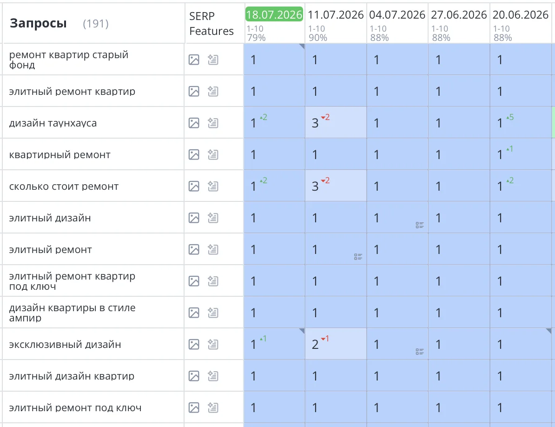Click AI snippet icon for «элитный ремонт квартир»
This screenshot has height=427, width=555.
coord(213,91)
